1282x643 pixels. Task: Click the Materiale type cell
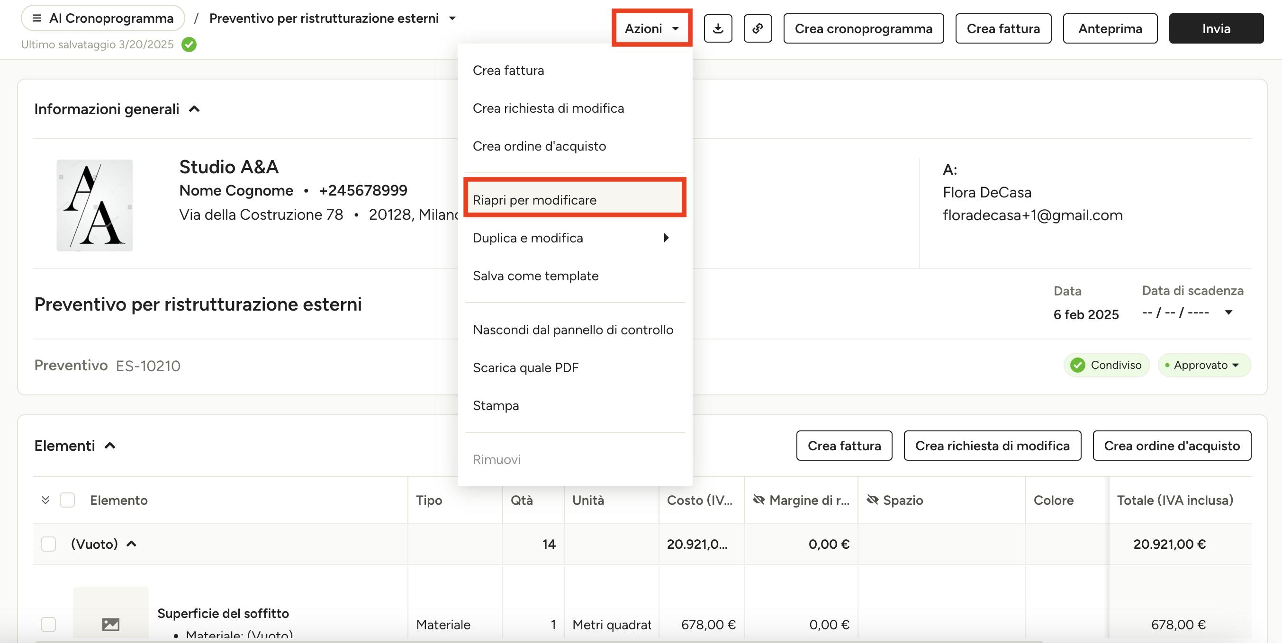pyautogui.click(x=443, y=624)
